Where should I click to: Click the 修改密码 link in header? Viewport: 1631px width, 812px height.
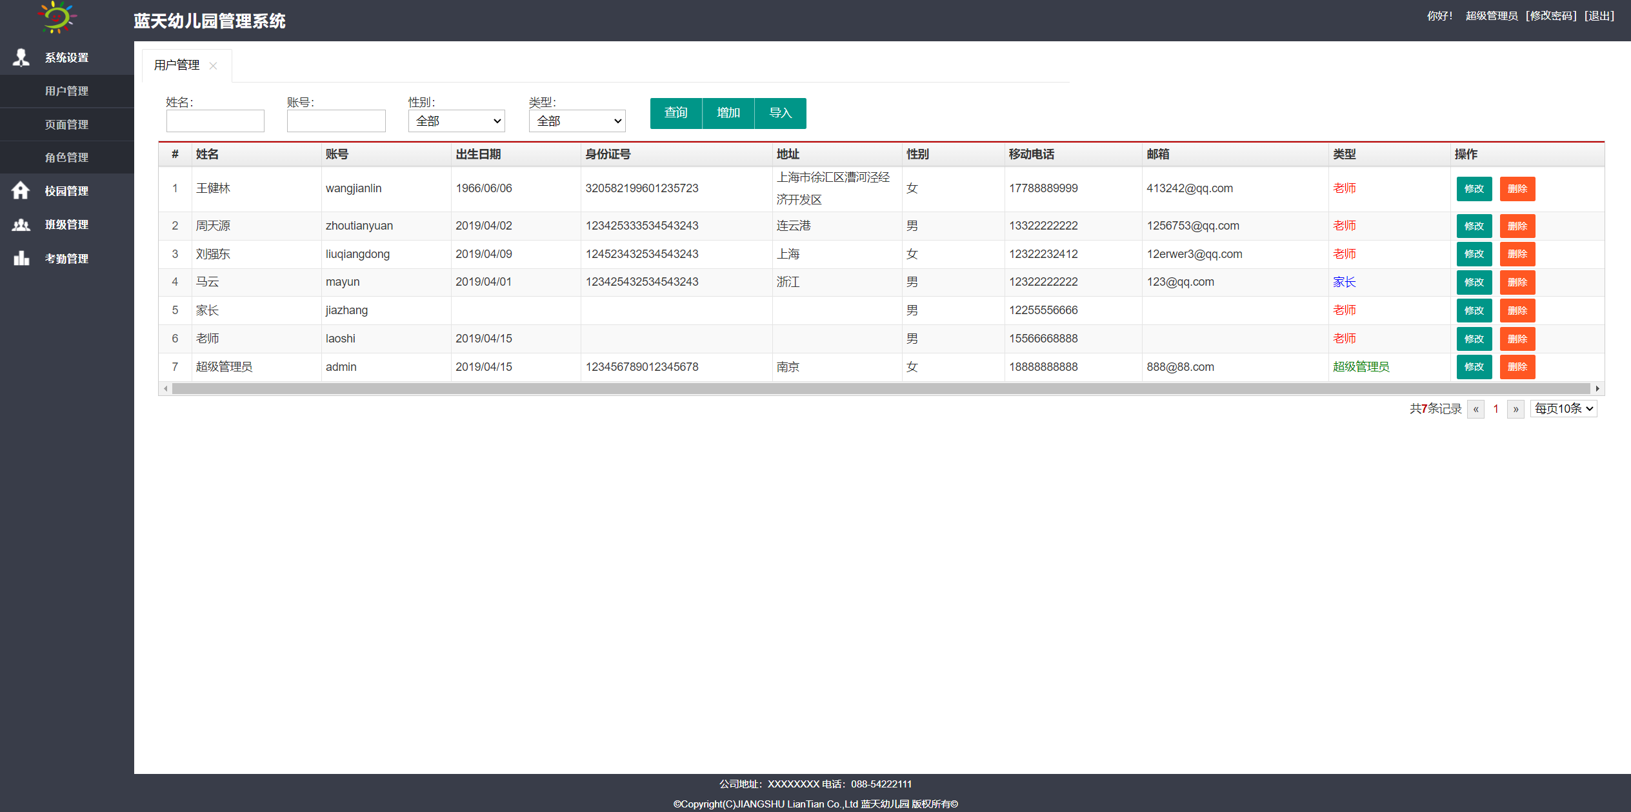(x=1551, y=15)
